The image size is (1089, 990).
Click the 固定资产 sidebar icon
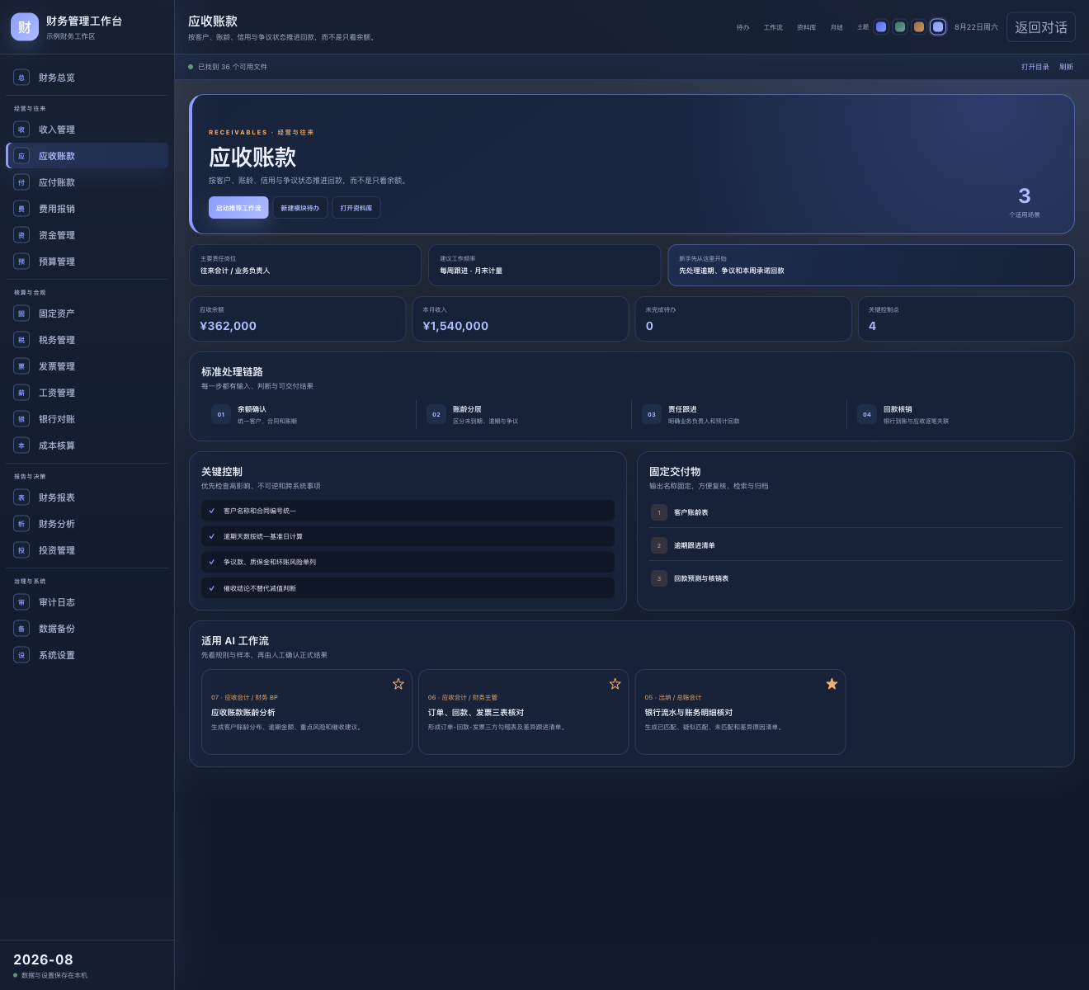(x=21, y=313)
